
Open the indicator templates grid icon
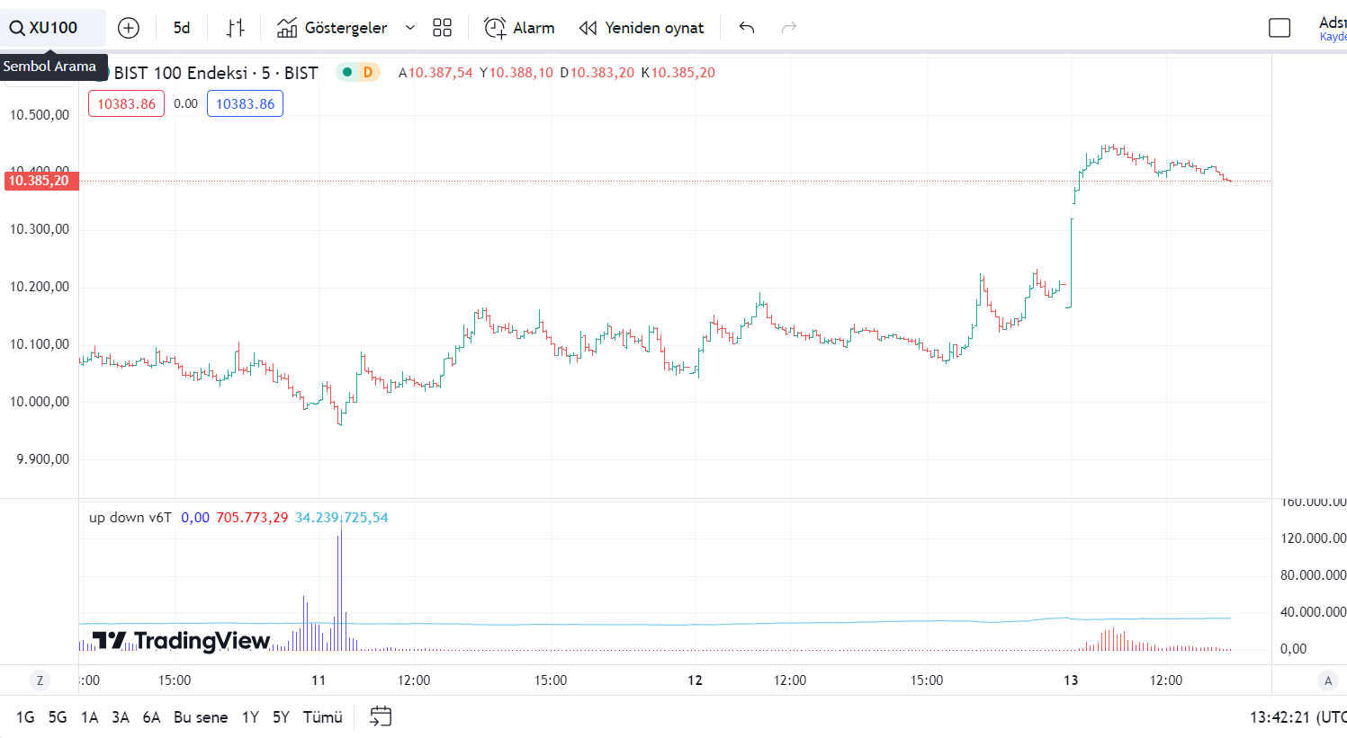pyautogui.click(x=442, y=28)
